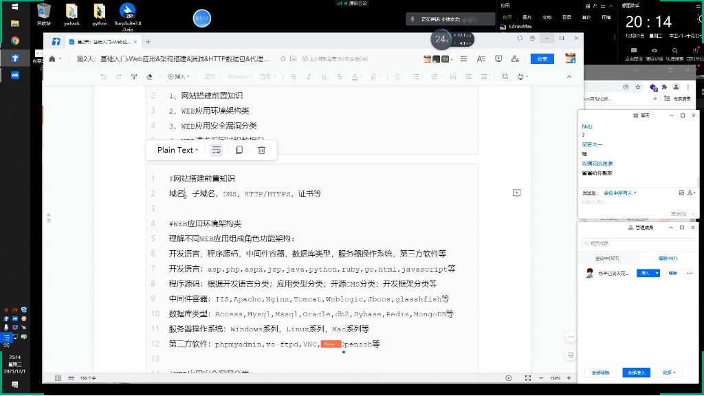Add comment beside code line 2
Screen dimensions: 704x396
[x=517, y=192]
